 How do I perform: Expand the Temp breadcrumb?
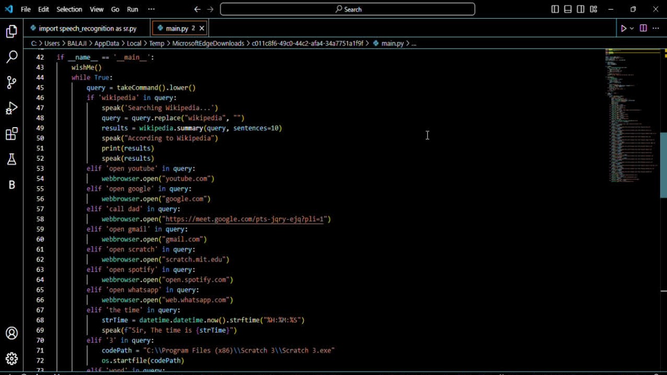[x=156, y=43]
